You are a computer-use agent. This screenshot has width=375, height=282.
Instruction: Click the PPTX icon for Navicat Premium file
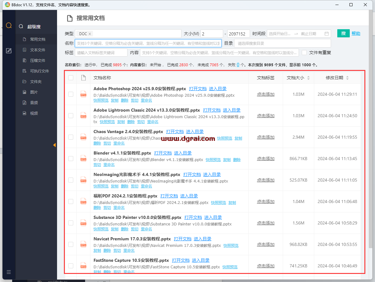83,244
